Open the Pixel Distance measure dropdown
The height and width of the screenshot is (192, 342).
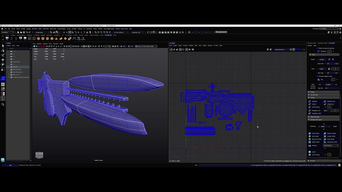[x=331, y=146]
